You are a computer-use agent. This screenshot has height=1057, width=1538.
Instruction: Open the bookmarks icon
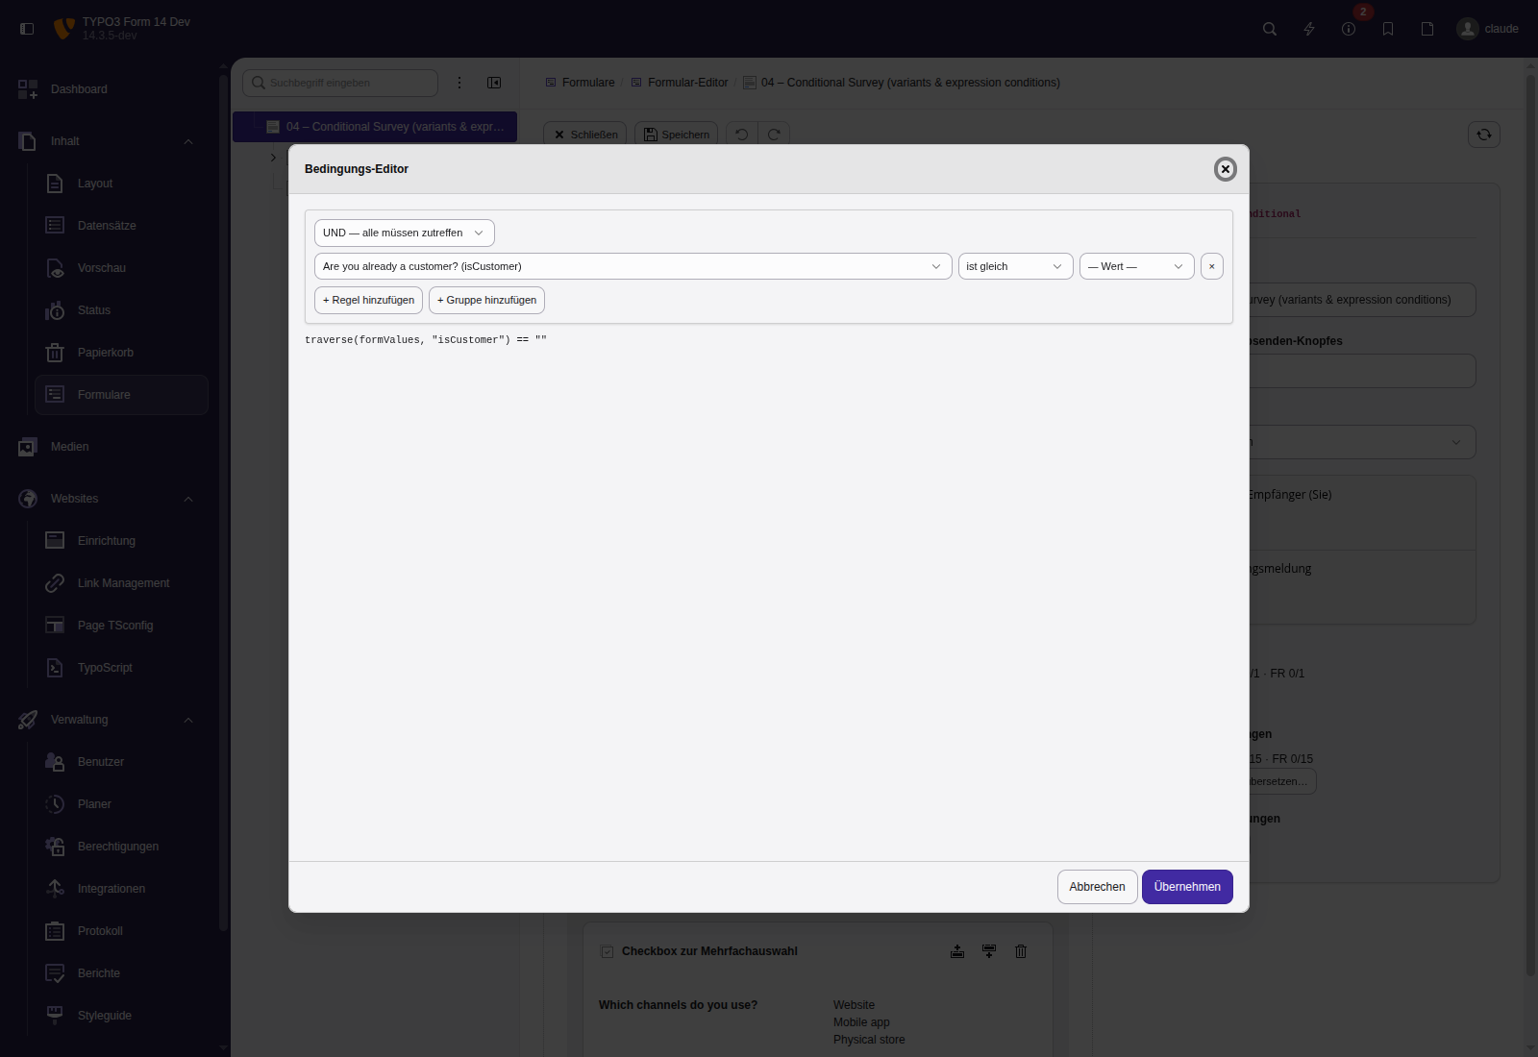[x=1388, y=29]
